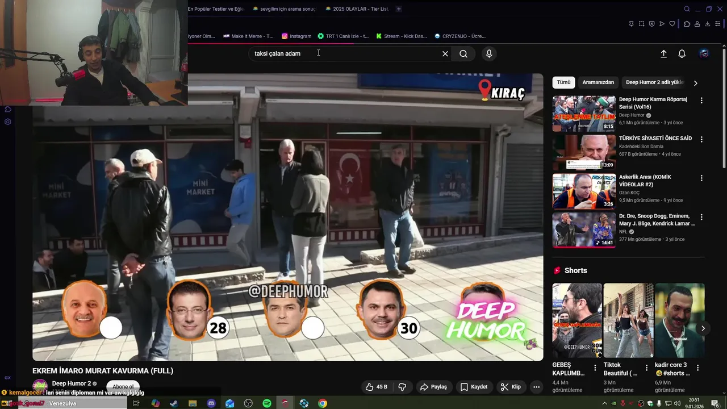
Task: Share video using Paylaş button
Action: (x=434, y=387)
